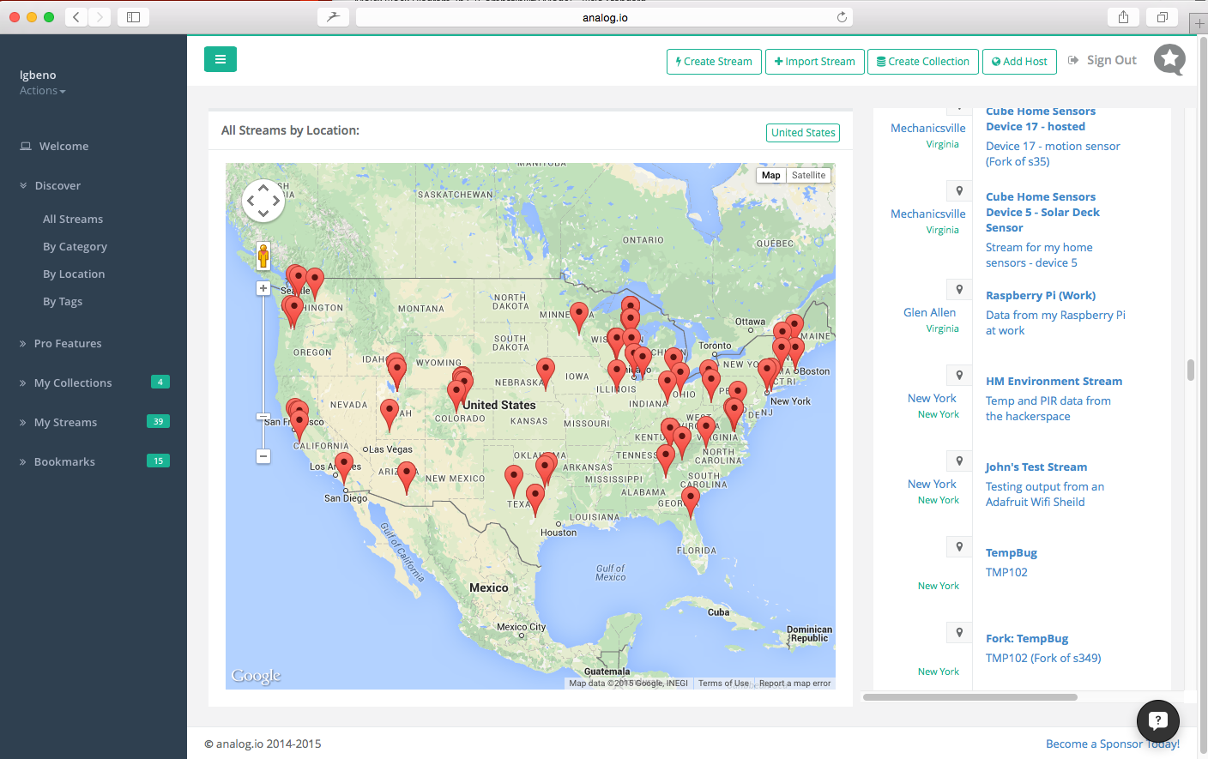The width and height of the screenshot is (1208, 759).
Task: Click the map zoom slider handle
Action: pyautogui.click(x=263, y=417)
